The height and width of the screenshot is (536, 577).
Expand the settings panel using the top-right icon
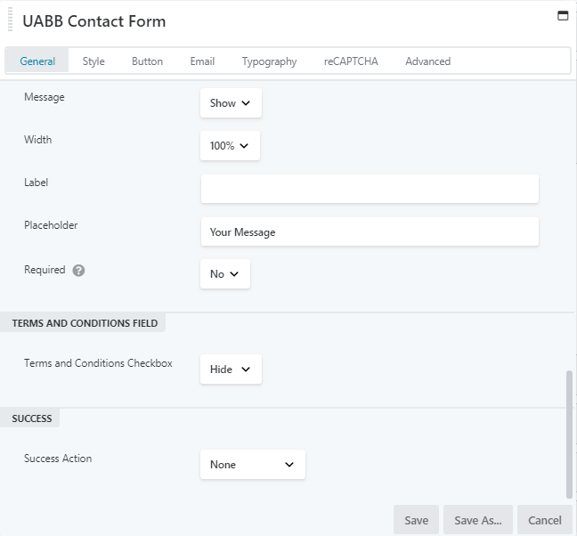562,15
